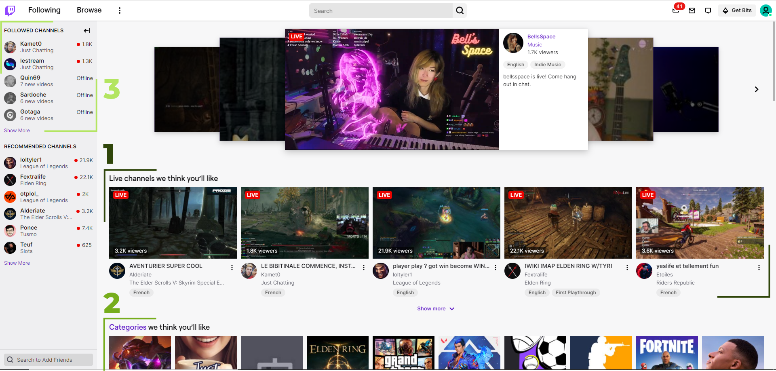Open Kamet0 followed channel
Viewport: 776px width, 371px height.
48,47
